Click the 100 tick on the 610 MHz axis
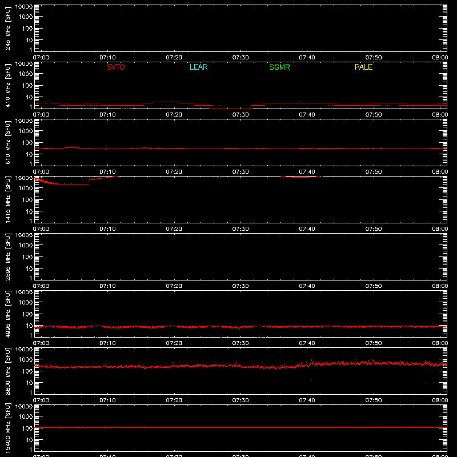457x457 pixels. (27, 143)
